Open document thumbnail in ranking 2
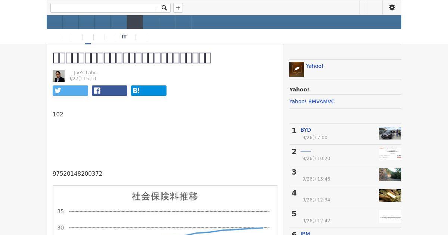Screen dimensions: 448x235 (390, 154)
